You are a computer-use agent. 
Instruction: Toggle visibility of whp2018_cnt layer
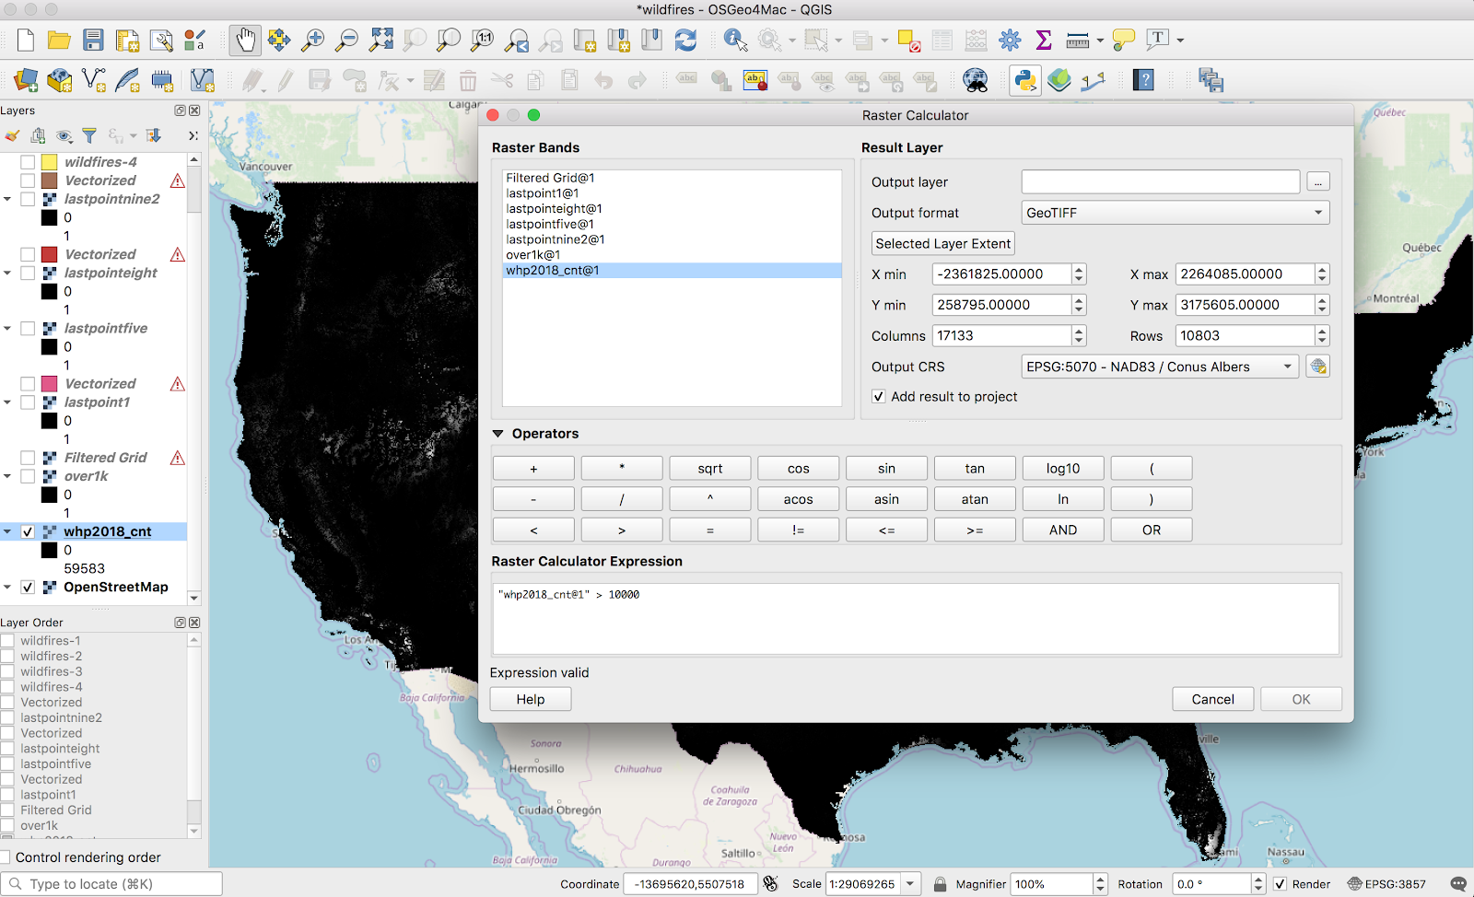[28, 531]
